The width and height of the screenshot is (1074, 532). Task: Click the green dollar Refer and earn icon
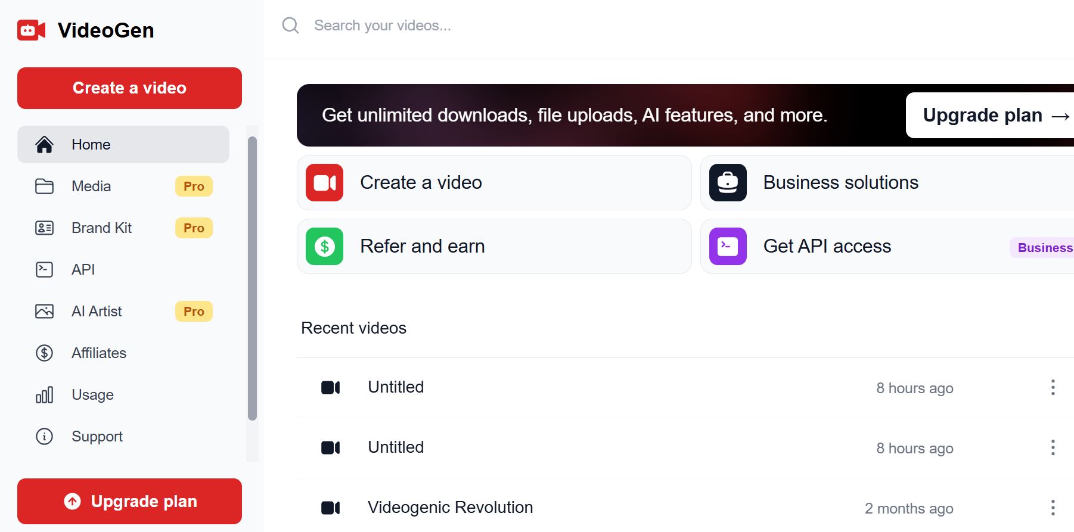pyautogui.click(x=324, y=246)
